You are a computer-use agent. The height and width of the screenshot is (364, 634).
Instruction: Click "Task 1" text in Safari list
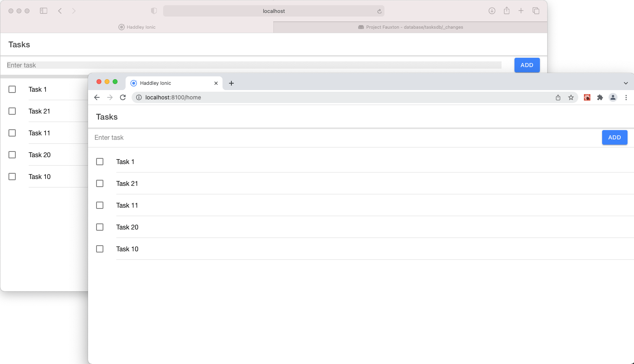[x=38, y=89]
